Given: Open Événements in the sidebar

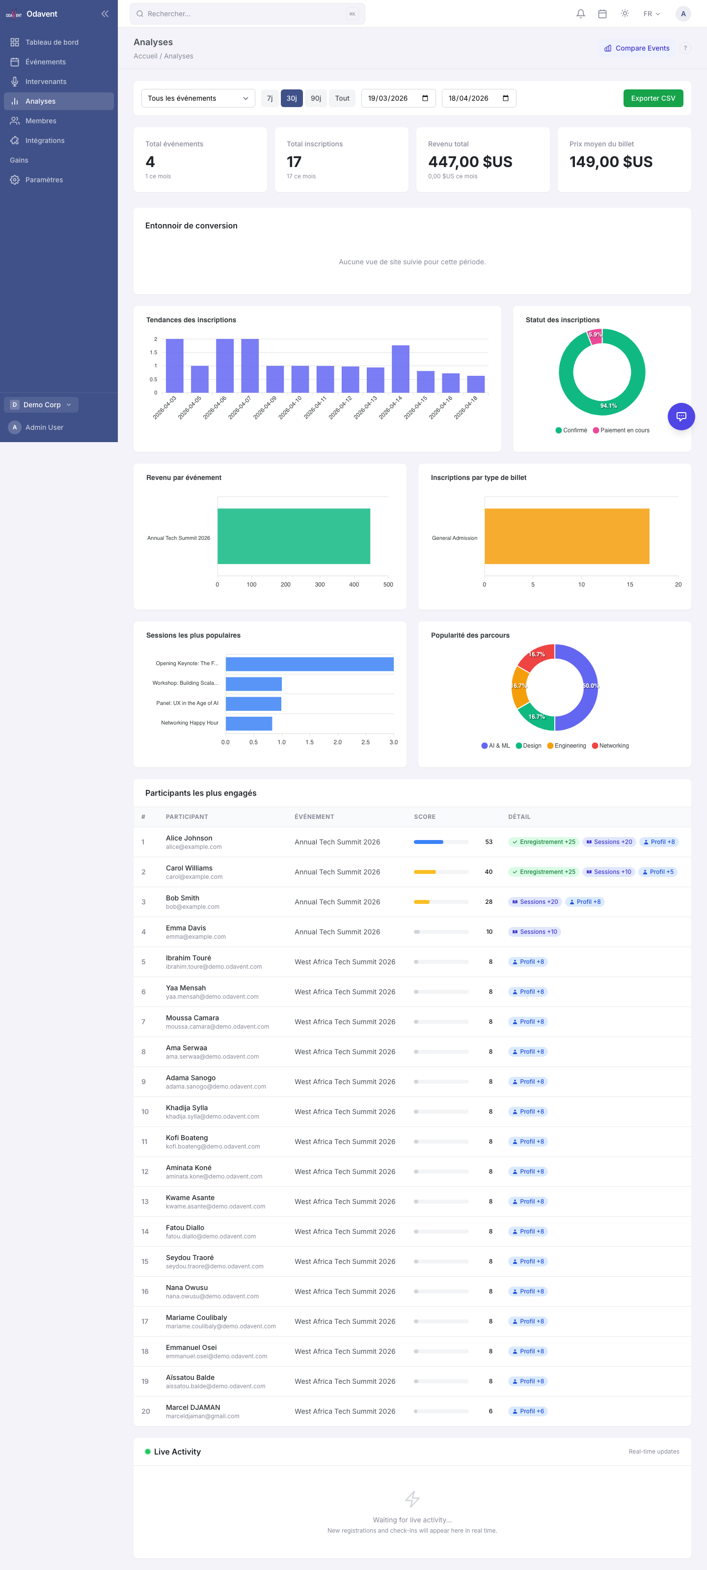Looking at the screenshot, I should pyautogui.click(x=58, y=61).
